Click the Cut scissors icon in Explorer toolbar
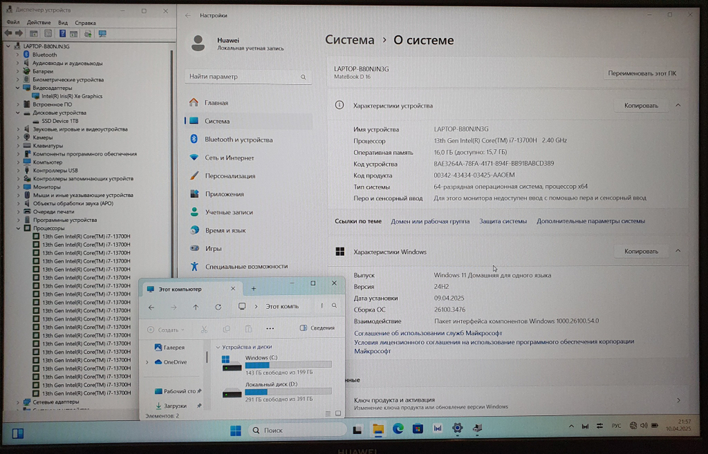 click(x=204, y=328)
